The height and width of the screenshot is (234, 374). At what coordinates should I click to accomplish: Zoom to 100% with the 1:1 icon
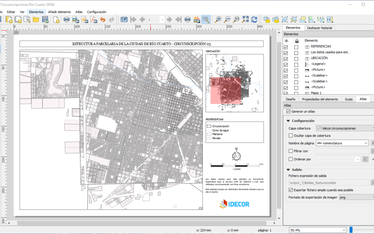point(236,19)
